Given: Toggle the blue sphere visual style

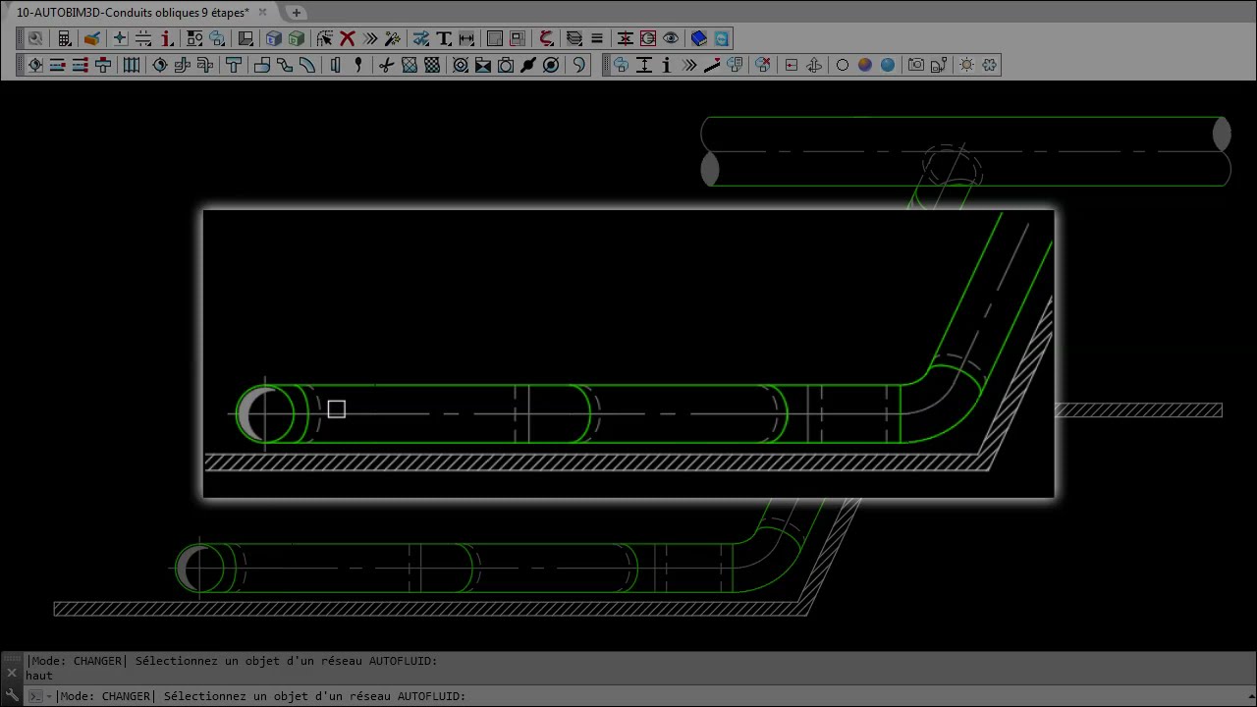Looking at the screenshot, I should pyautogui.click(x=888, y=66).
